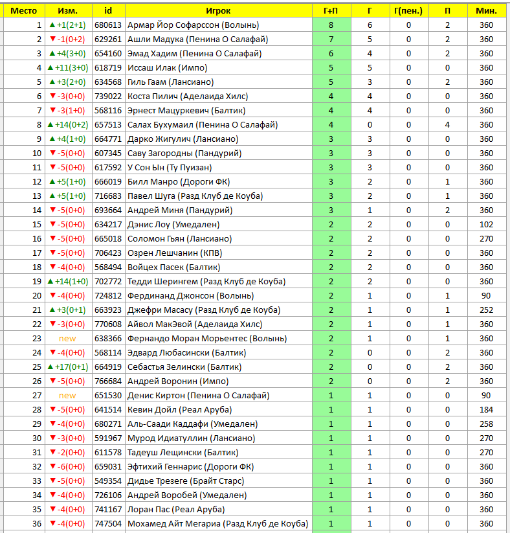Select 'У Сон Ын (Ту Пуизан)' cell
The width and height of the screenshot is (510, 533).
point(219,168)
